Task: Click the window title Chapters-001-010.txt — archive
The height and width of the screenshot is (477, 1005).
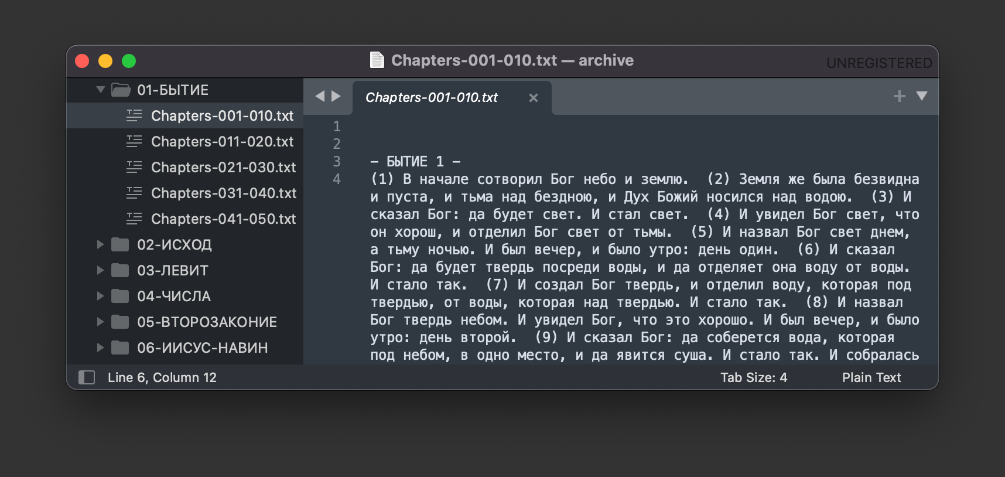Action: tap(512, 60)
